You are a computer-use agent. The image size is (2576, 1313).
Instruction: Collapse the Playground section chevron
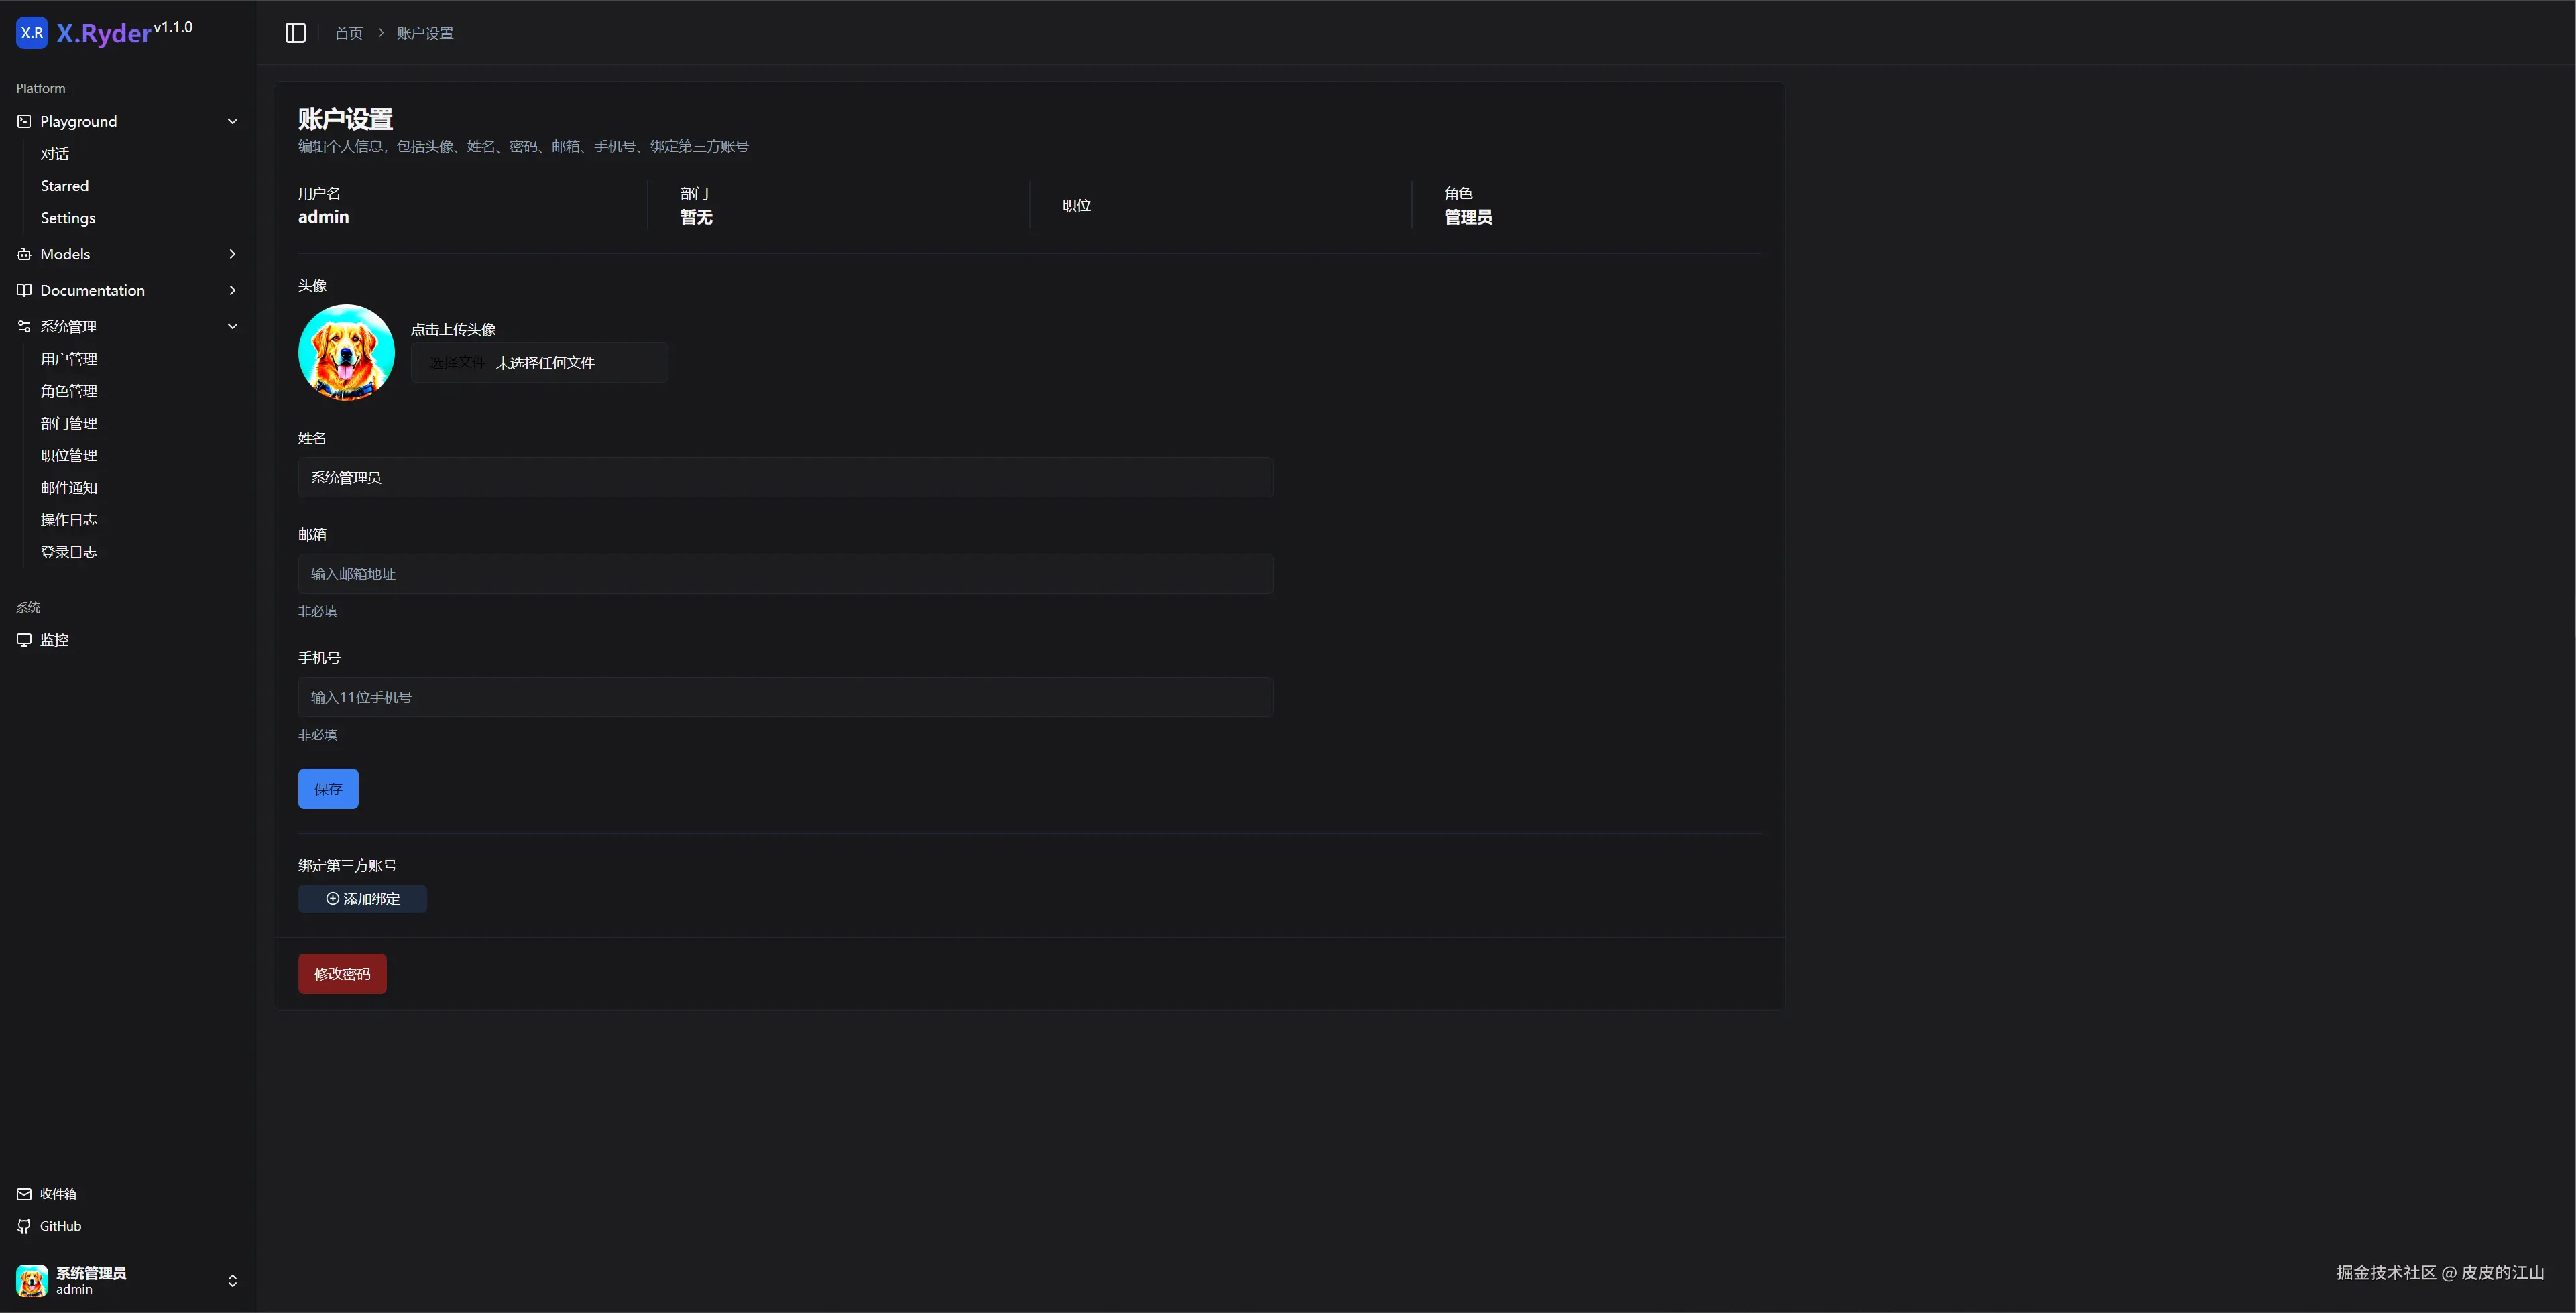[x=233, y=121]
